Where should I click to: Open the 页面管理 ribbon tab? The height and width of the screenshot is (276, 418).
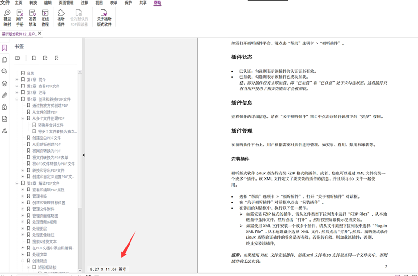tap(67, 3)
